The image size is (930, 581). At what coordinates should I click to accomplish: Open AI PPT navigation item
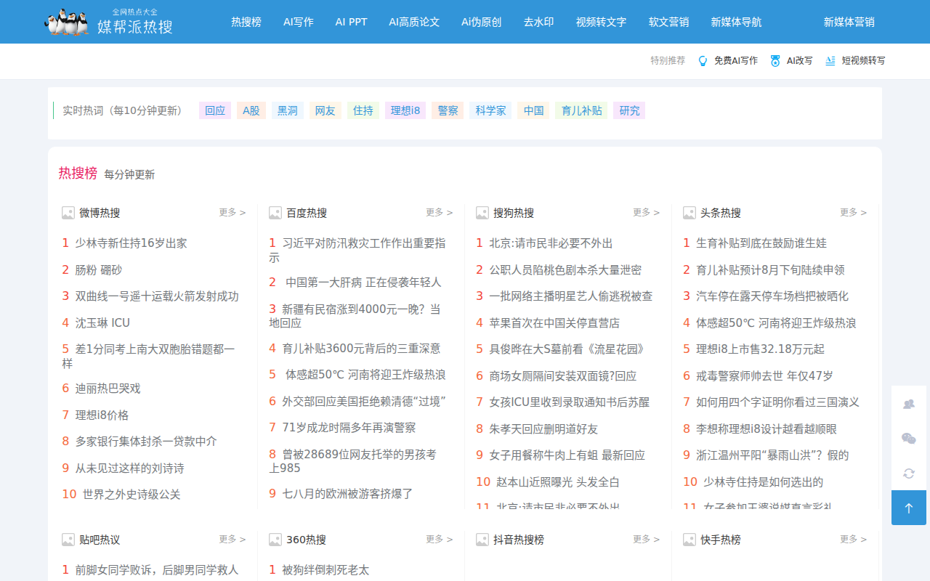click(x=351, y=22)
